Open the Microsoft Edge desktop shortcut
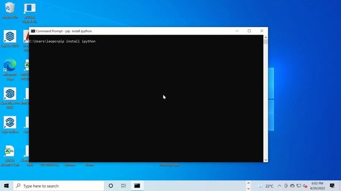 (10, 70)
